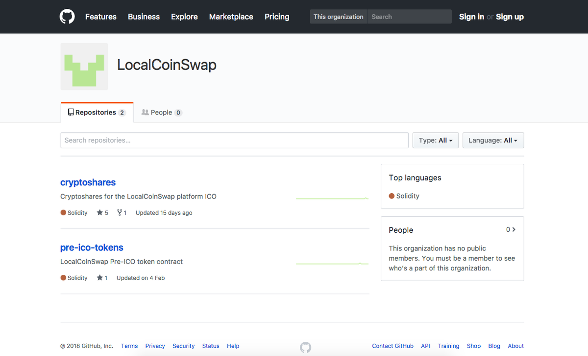Open Pricing in the top navigation
This screenshot has width=588, height=356.
(x=277, y=17)
